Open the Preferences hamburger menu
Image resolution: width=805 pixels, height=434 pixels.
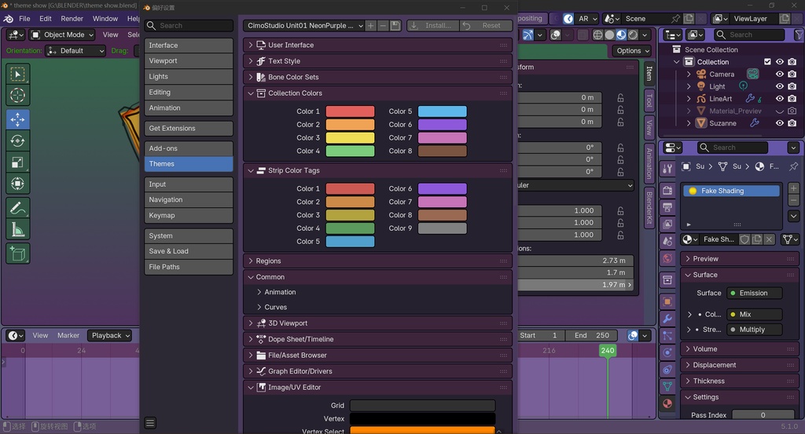pyautogui.click(x=150, y=423)
